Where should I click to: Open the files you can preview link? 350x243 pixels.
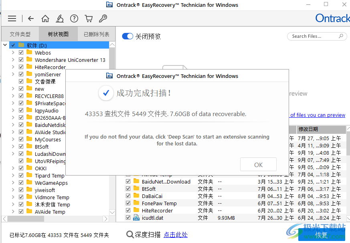coord(318,115)
